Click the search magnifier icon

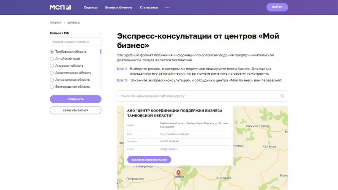(282, 96)
